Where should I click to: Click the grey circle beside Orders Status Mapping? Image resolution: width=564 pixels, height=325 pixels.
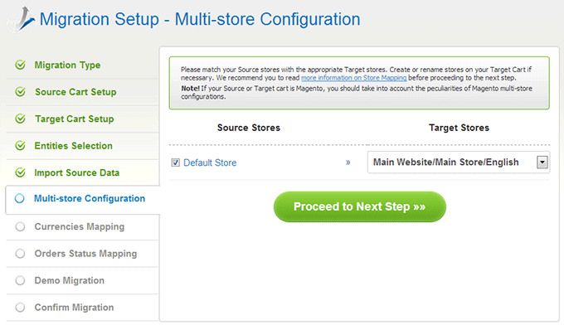pyautogui.click(x=20, y=254)
